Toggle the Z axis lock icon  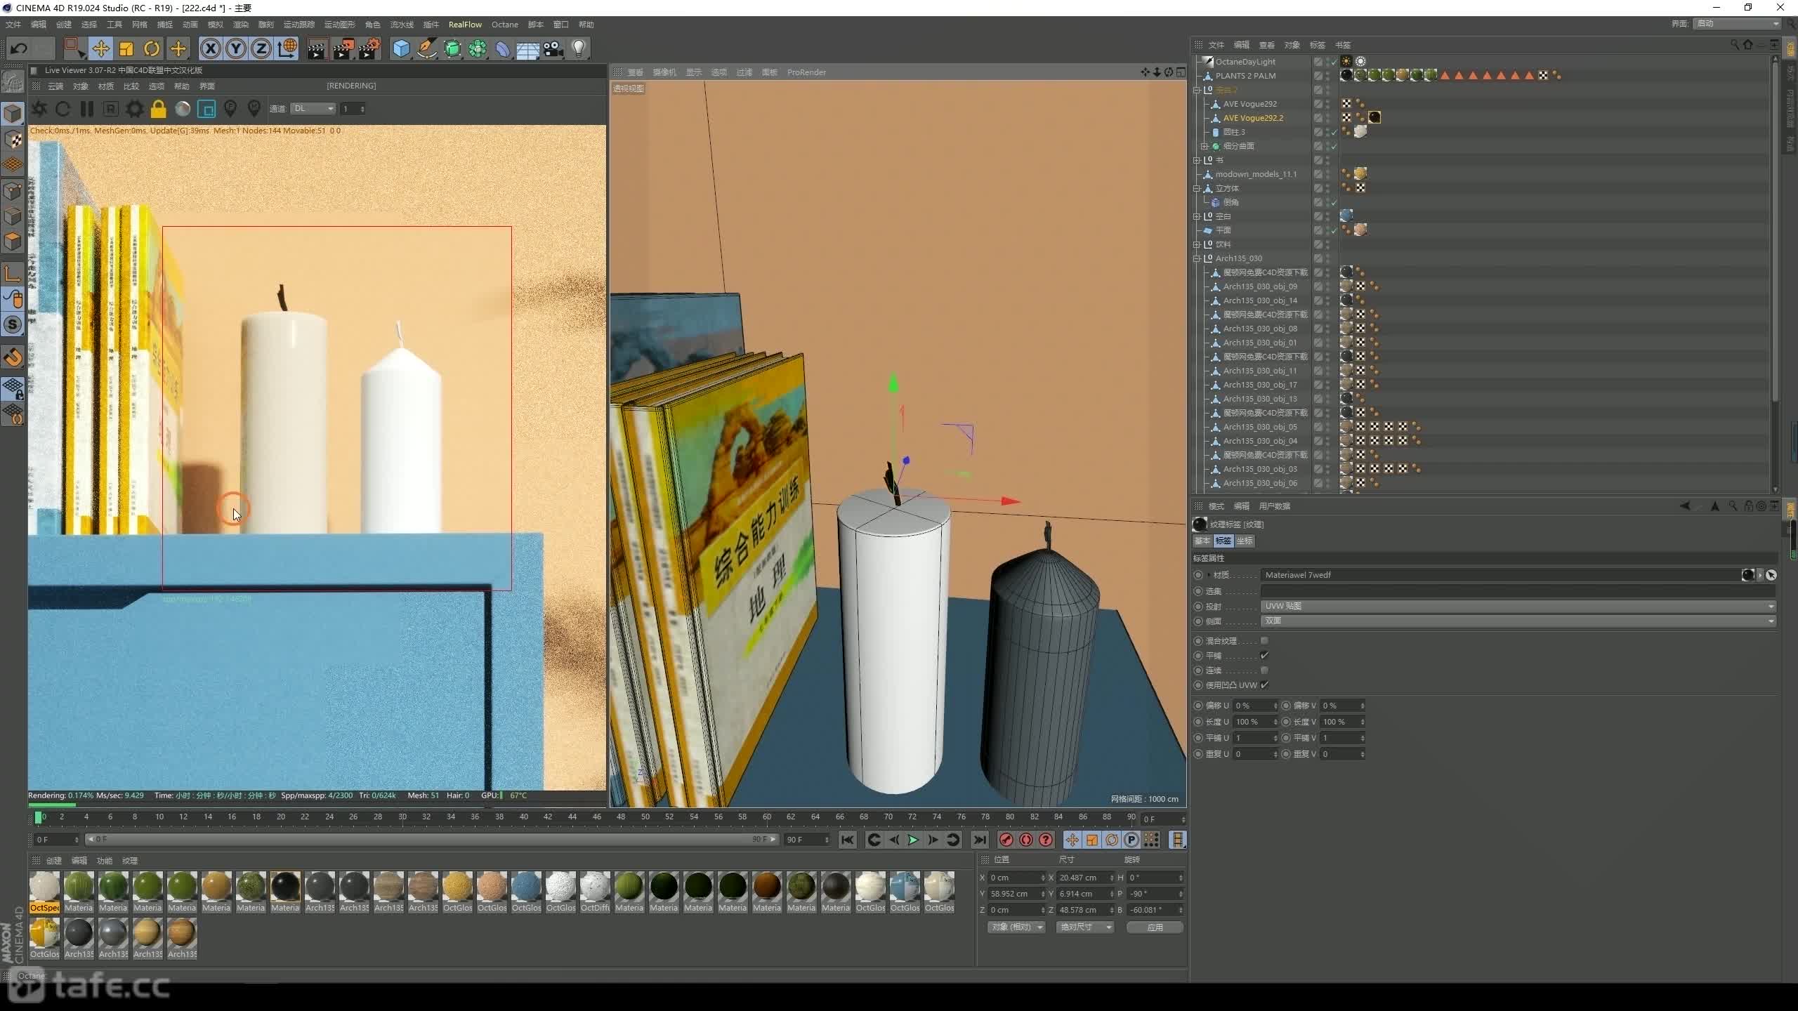click(x=261, y=48)
